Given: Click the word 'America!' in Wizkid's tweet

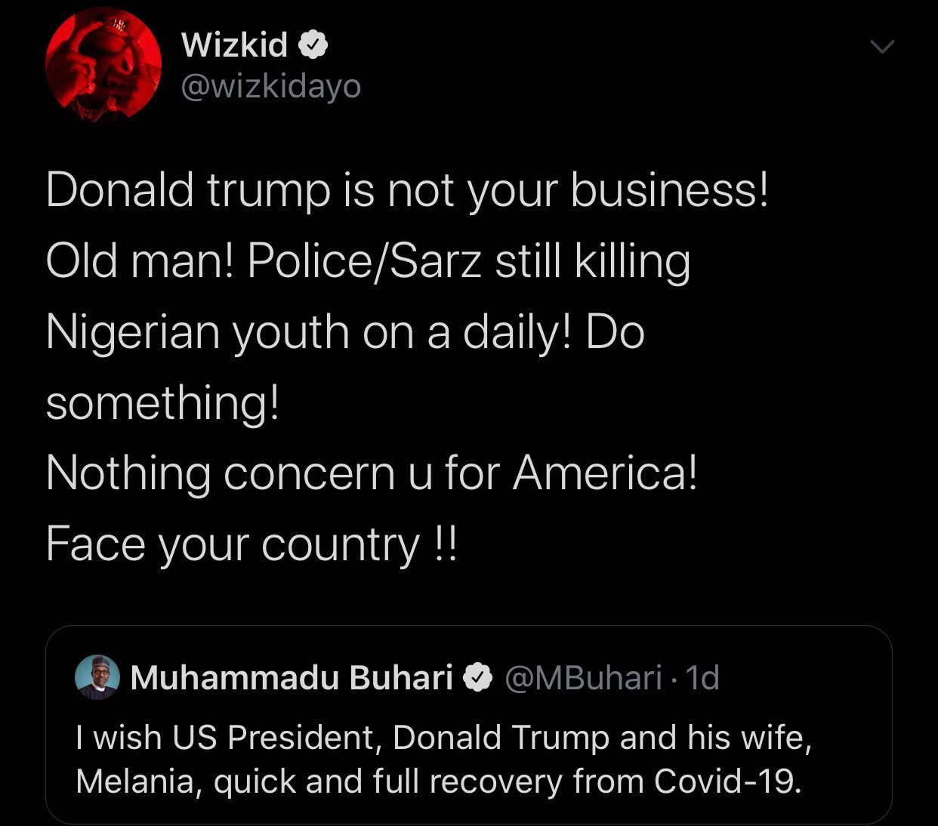Looking at the screenshot, I should click(605, 474).
